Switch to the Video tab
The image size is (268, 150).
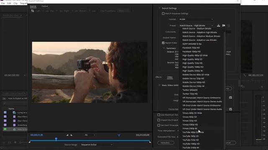point(170,77)
